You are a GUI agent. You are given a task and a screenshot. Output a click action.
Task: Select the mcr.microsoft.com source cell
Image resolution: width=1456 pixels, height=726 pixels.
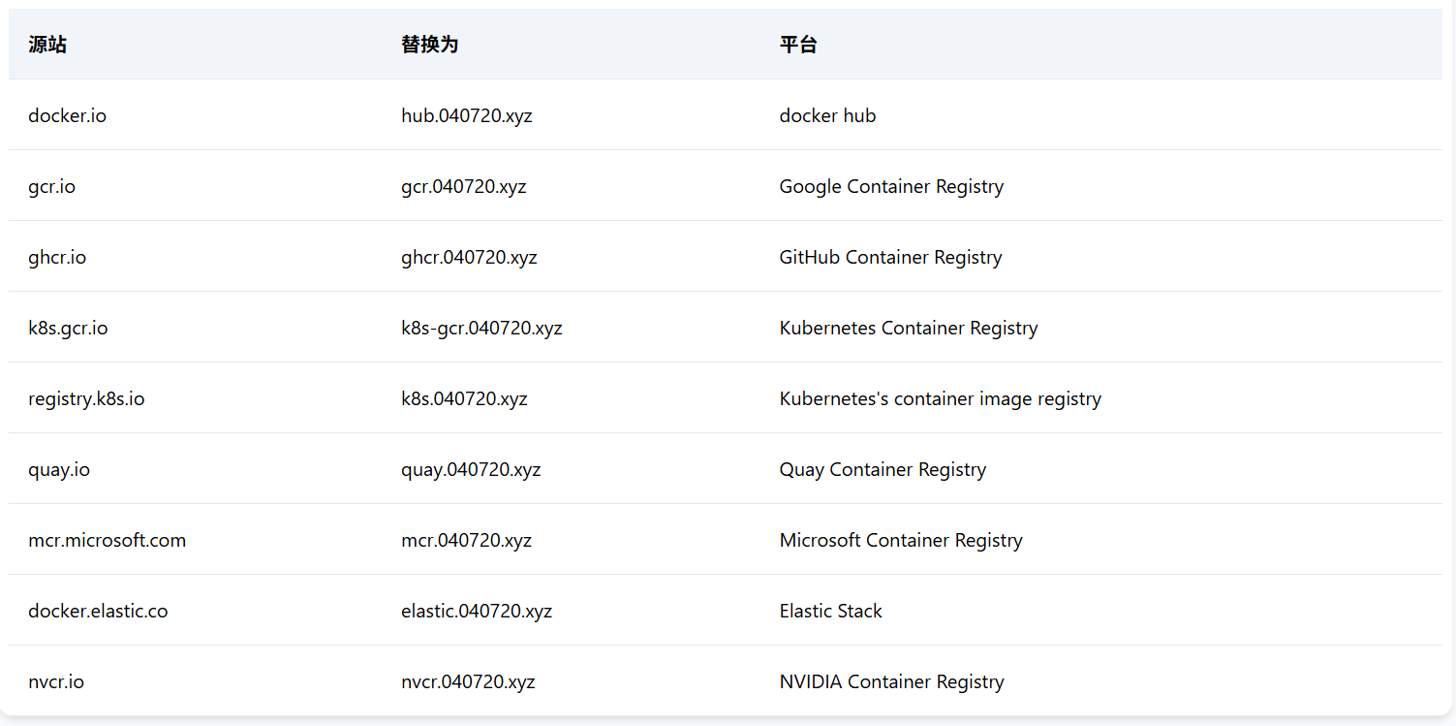(x=107, y=540)
